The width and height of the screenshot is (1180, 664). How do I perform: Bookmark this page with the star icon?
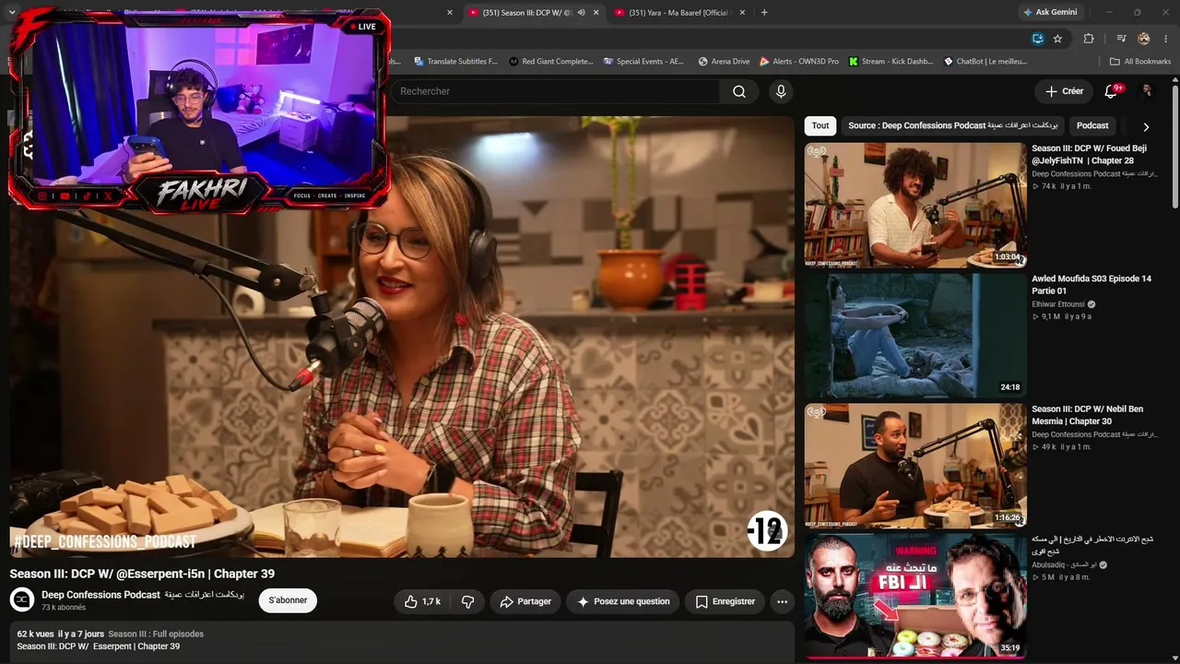point(1057,39)
